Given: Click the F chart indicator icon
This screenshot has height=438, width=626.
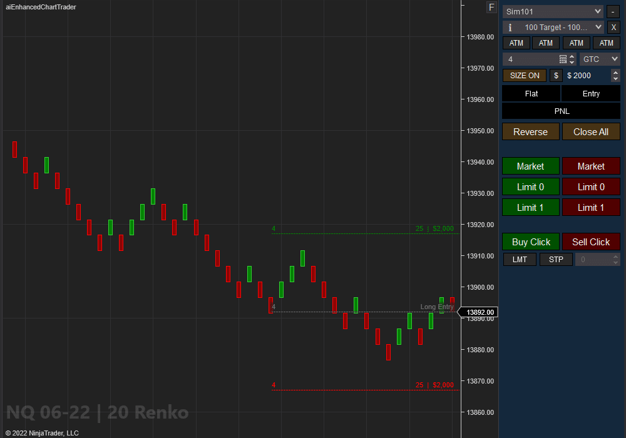Looking at the screenshot, I should coord(491,7).
